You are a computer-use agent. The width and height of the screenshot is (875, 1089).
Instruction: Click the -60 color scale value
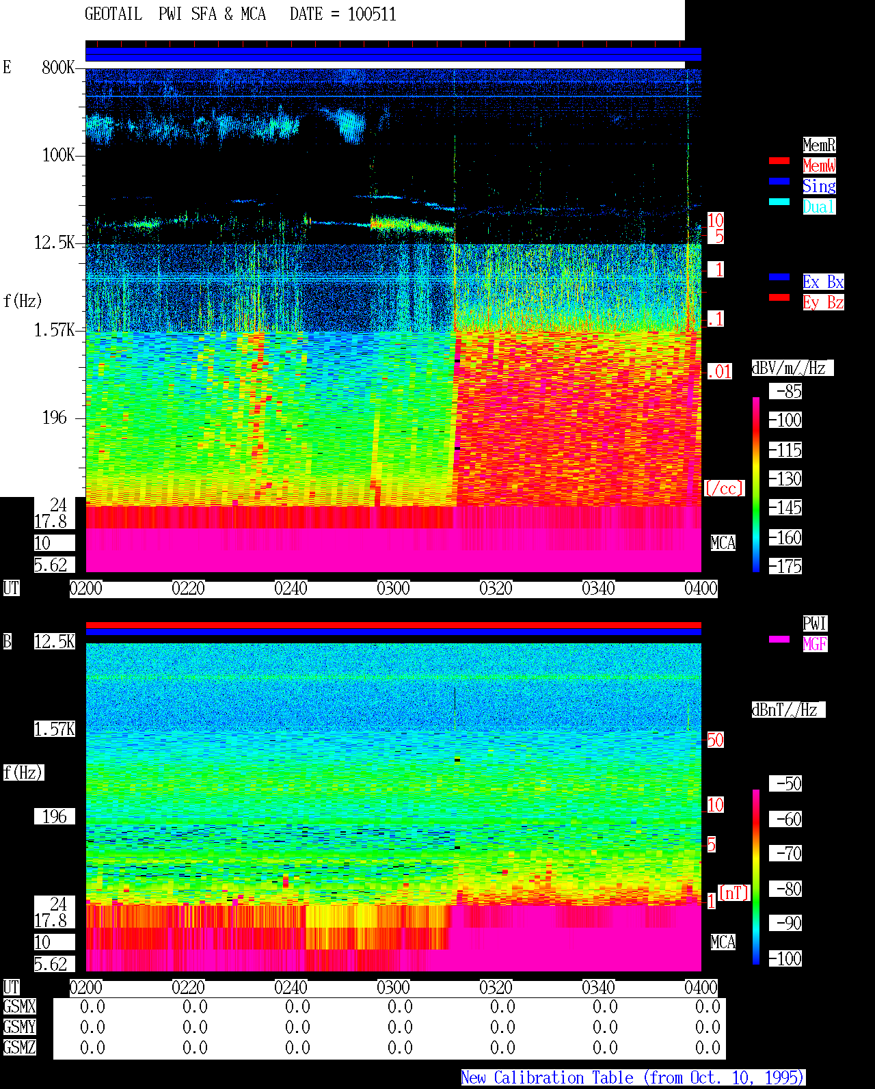coord(786,819)
